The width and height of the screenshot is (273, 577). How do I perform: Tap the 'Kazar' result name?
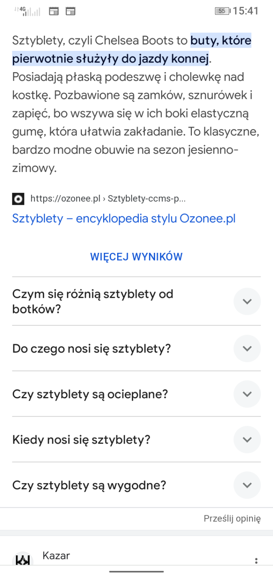pos(56,555)
